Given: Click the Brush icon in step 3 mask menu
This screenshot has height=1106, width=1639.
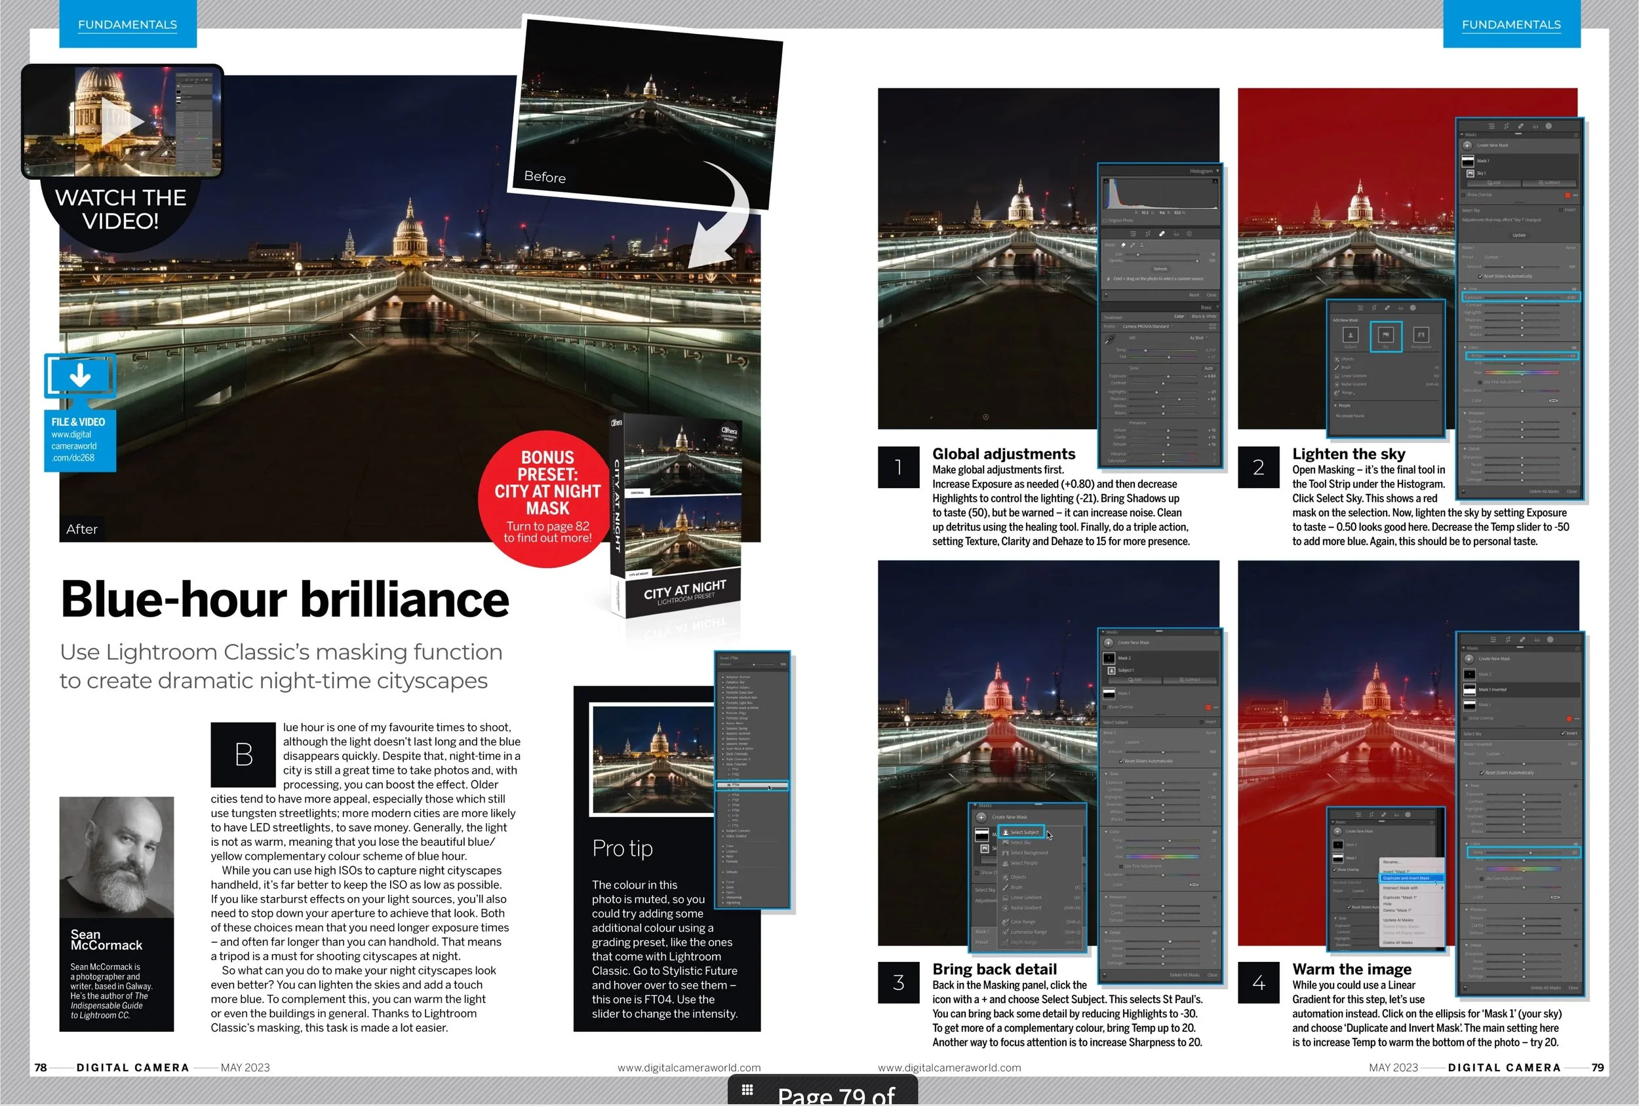Looking at the screenshot, I should 1006,887.
